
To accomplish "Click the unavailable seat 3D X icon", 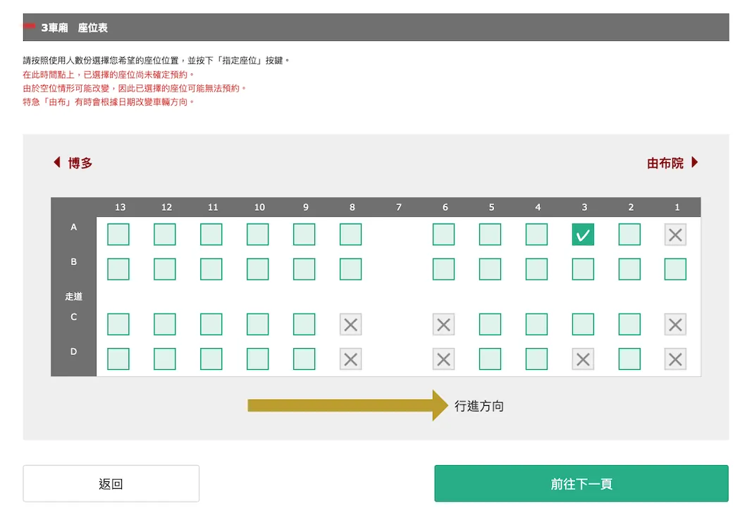I will [x=583, y=359].
